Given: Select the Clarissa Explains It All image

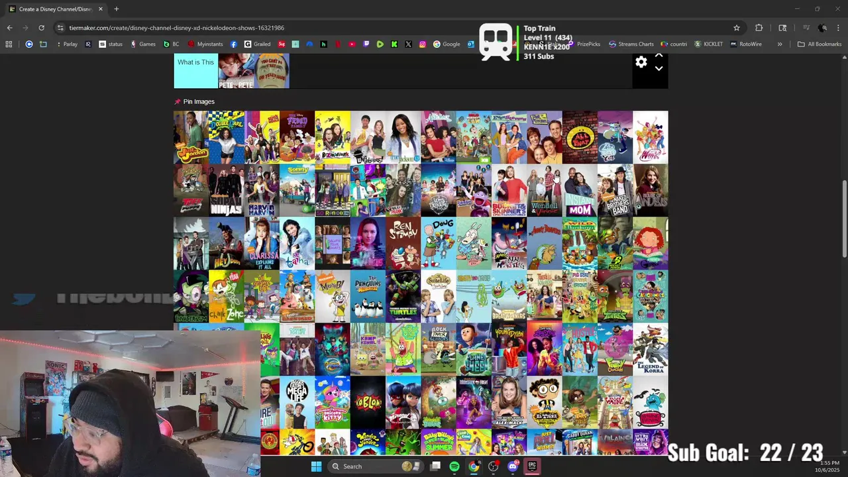Looking at the screenshot, I should pos(262,243).
